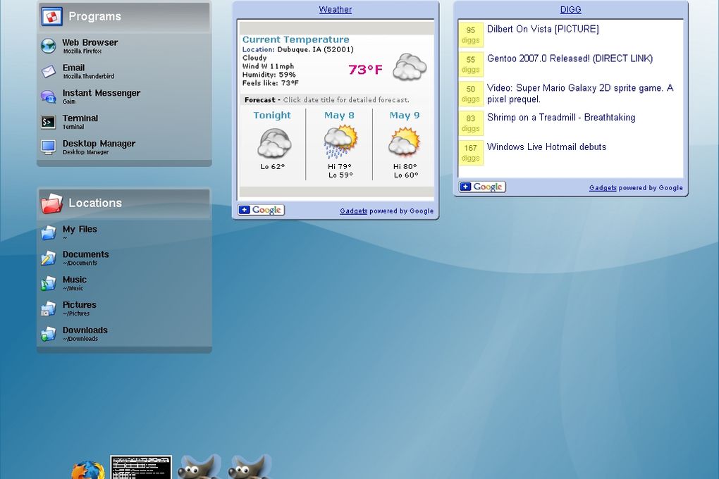Image resolution: width=719 pixels, height=479 pixels.
Task: Click the Feels like: 73°F line
Action: pos(270,83)
